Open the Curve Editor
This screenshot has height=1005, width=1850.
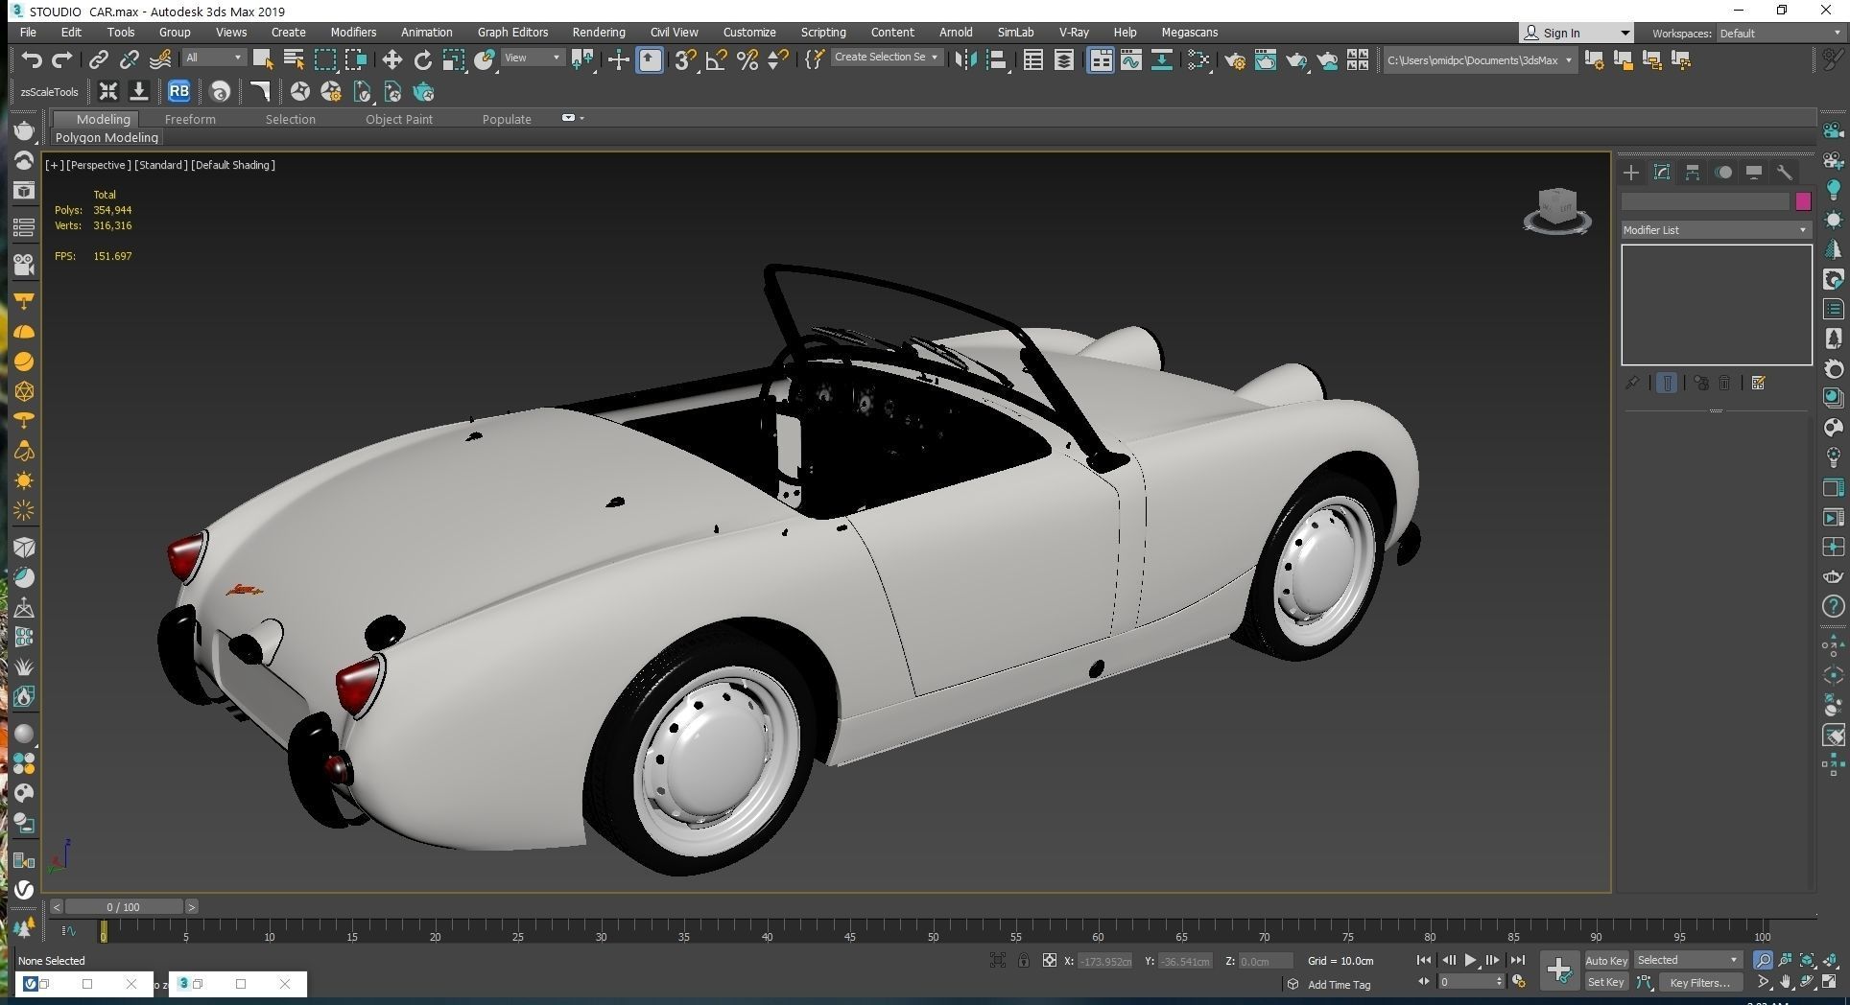pos(1130,60)
